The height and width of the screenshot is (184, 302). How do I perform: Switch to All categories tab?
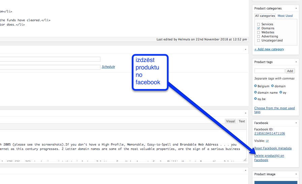pyautogui.click(x=265, y=16)
